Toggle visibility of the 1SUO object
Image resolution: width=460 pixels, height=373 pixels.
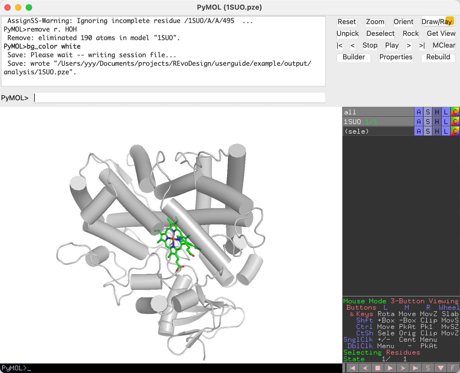[x=378, y=122]
